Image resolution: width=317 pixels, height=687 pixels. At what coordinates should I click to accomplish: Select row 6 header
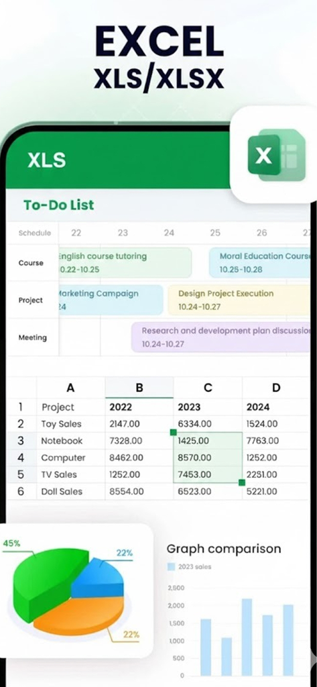click(x=20, y=492)
